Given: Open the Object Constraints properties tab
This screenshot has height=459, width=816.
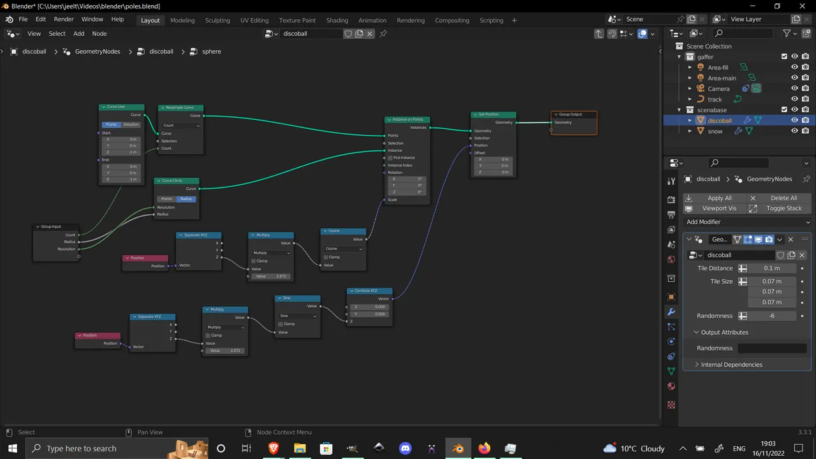Looking at the screenshot, I should (x=671, y=356).
